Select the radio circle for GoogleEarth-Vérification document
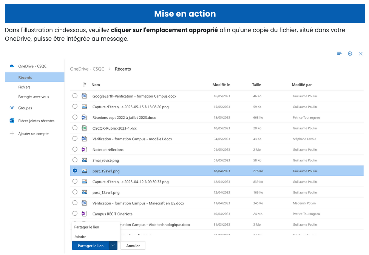The height and width of the screenshot is (255, 369). (75, 96)
